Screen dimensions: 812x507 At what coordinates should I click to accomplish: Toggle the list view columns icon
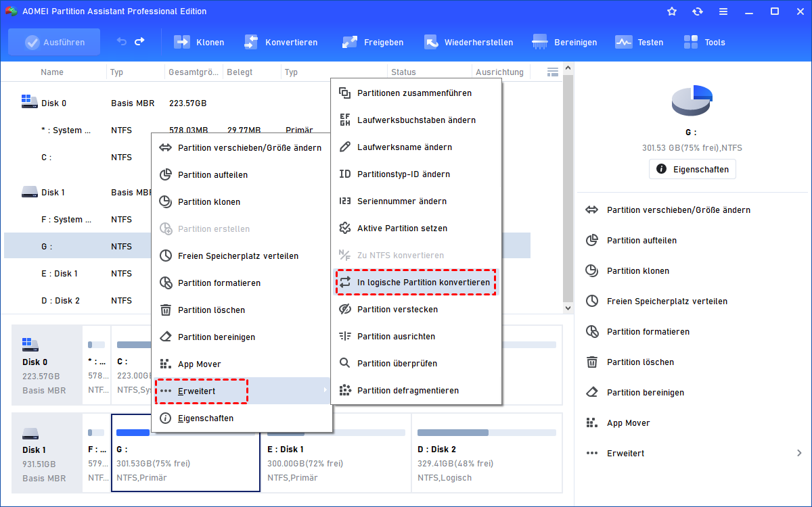pos(553,72)
